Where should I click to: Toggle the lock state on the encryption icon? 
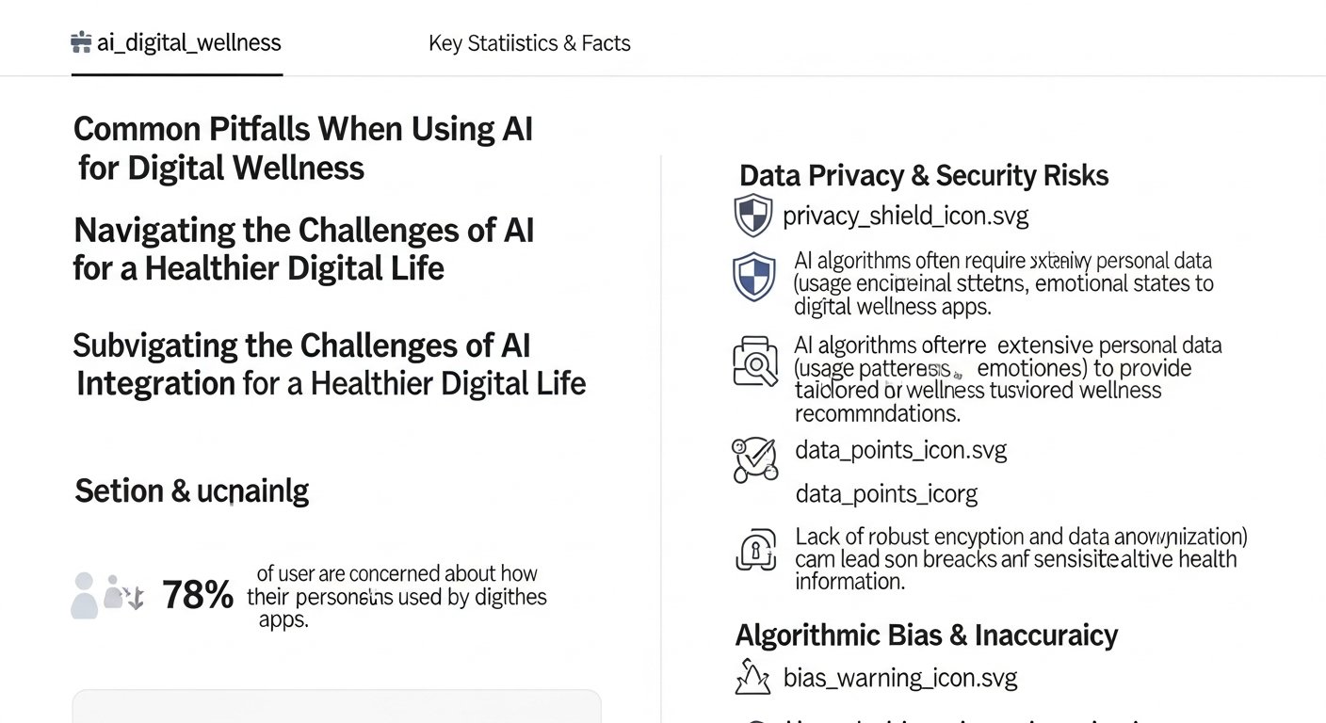pyautogui.click(x=754, y=551)
